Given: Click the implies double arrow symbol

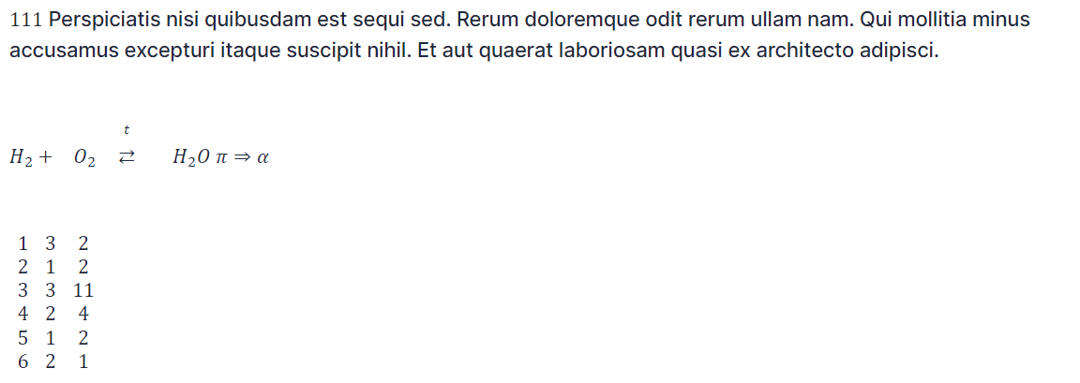Looking at the screenshot, I should point(242,158).
